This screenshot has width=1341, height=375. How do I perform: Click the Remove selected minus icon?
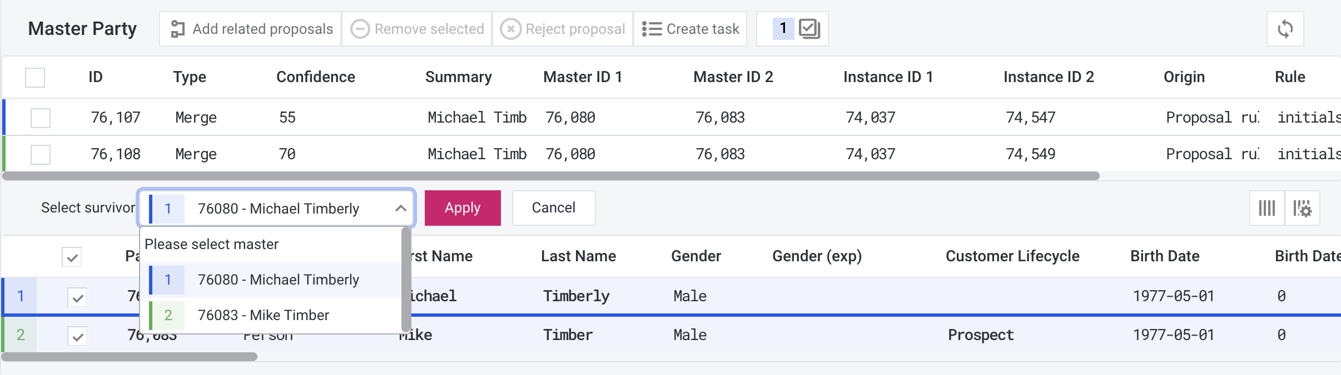[360, 29]
